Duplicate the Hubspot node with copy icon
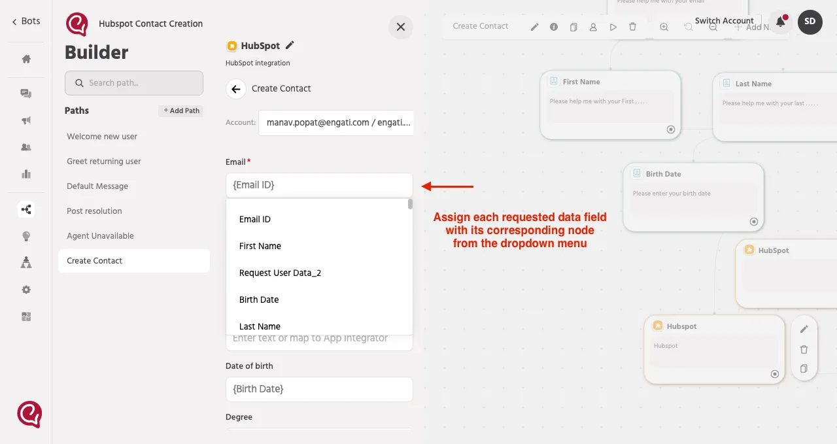837x444 pixels. 804,369
